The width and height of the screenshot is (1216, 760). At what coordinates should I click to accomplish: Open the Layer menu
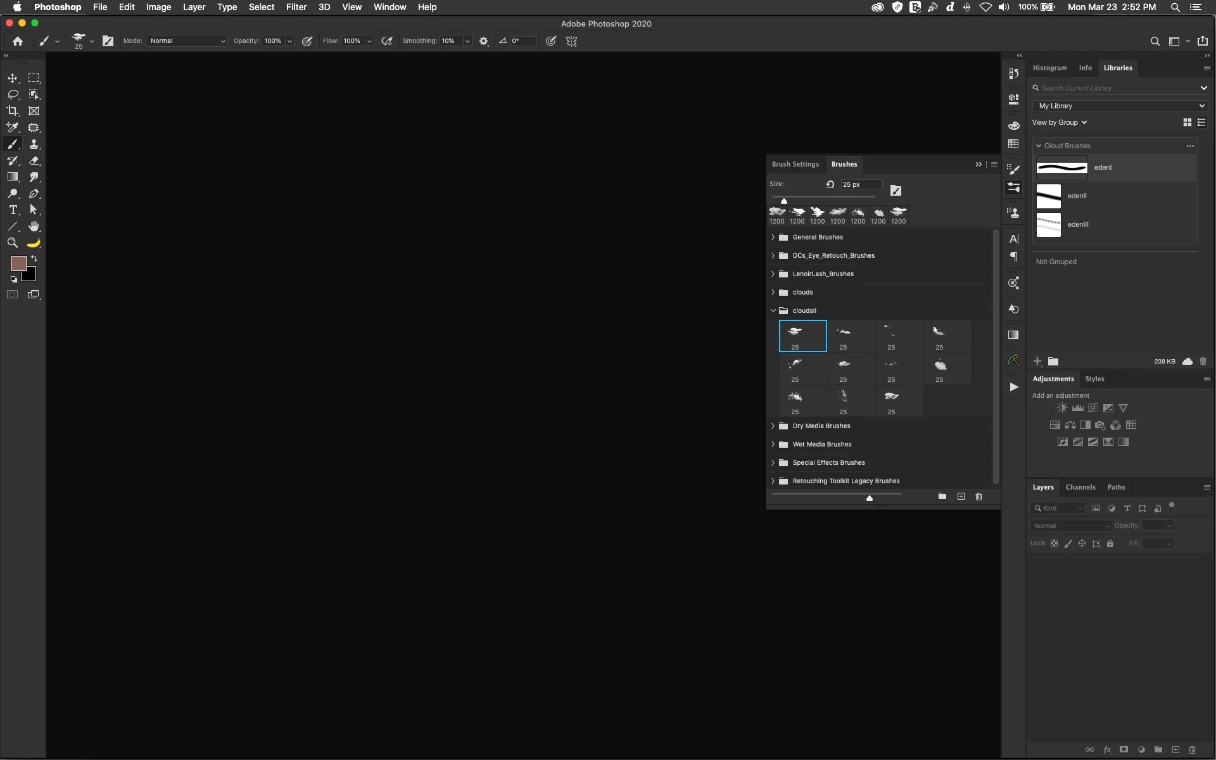click(194, 7)
